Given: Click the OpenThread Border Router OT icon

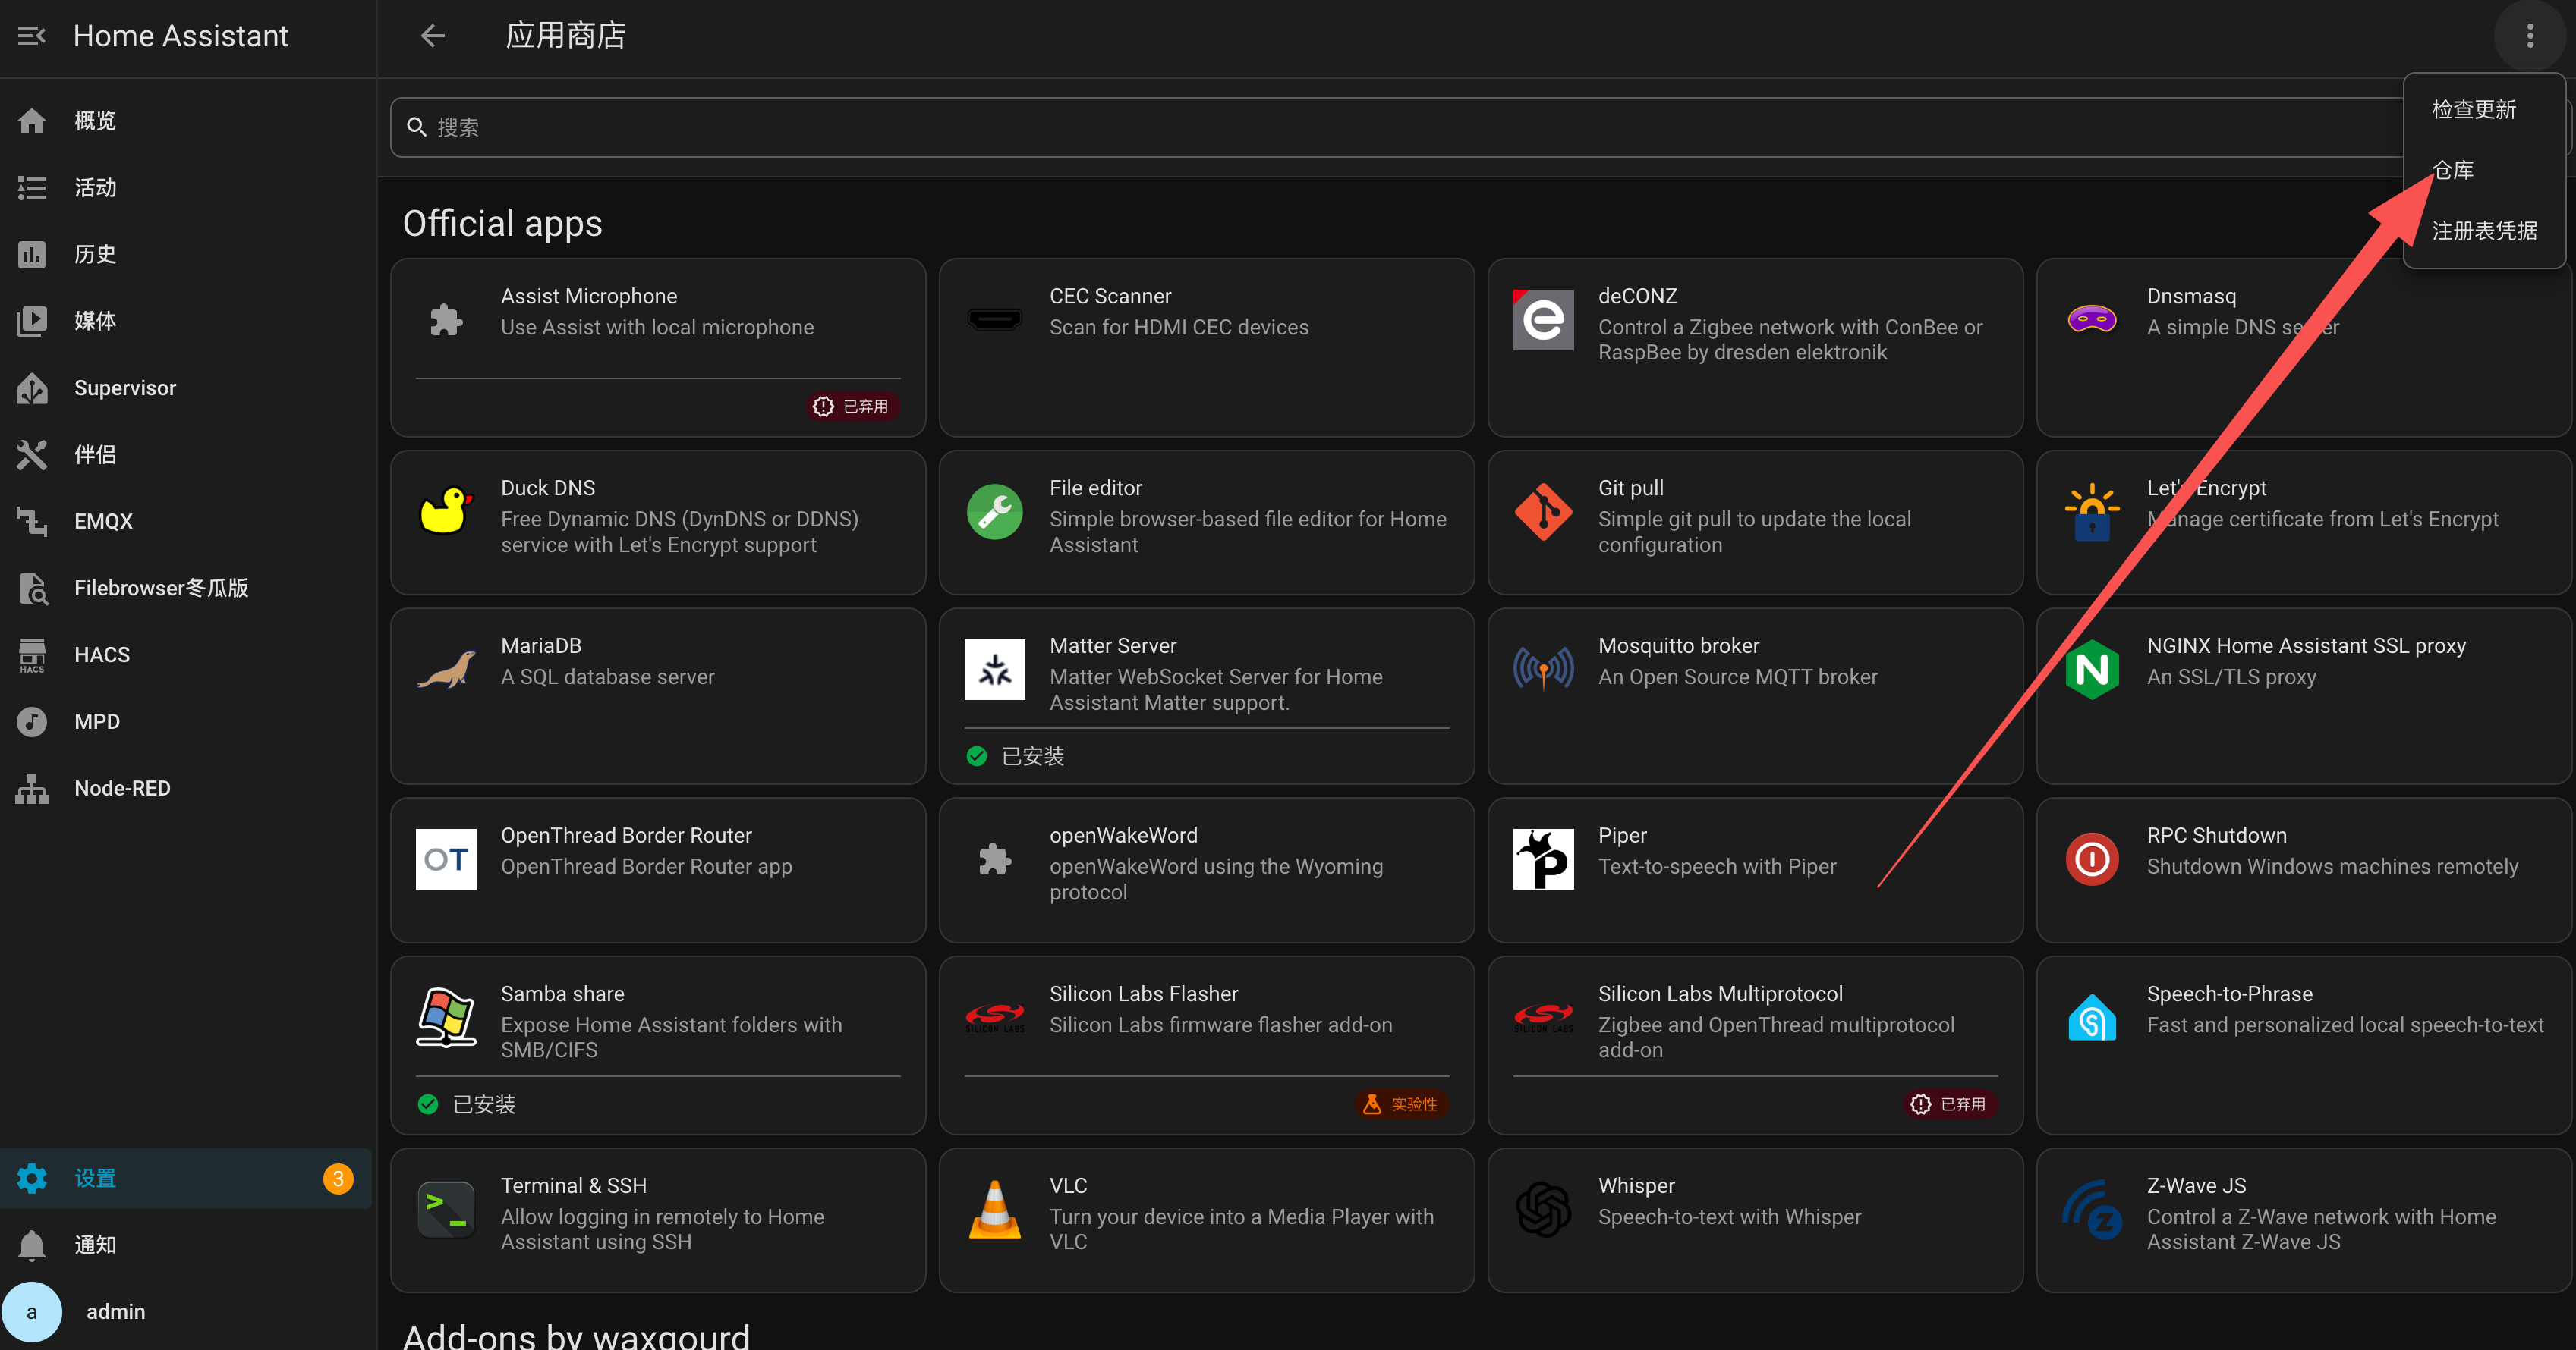Looking at the screenshot, I should click(x=446, y=859).
